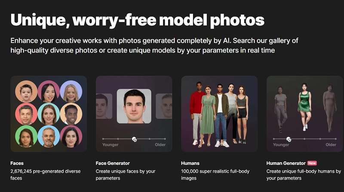Screen dimensions: 344x192
Task: Click the slider handle in Human Generator card
Action: pos(289,139)
